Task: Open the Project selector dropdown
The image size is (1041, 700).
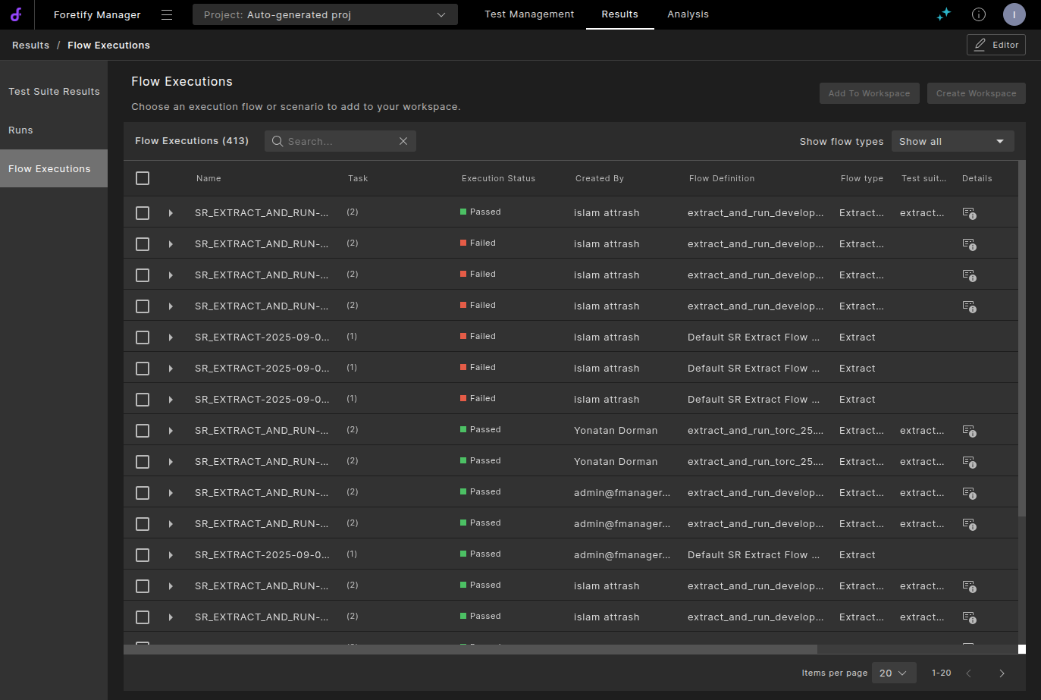Action: [x=325, y=14]
